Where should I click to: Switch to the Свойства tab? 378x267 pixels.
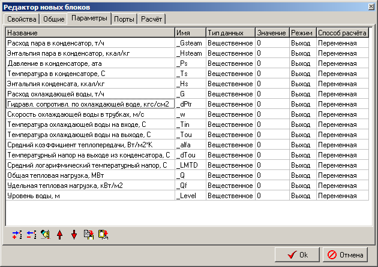click(x=21, y=19)
